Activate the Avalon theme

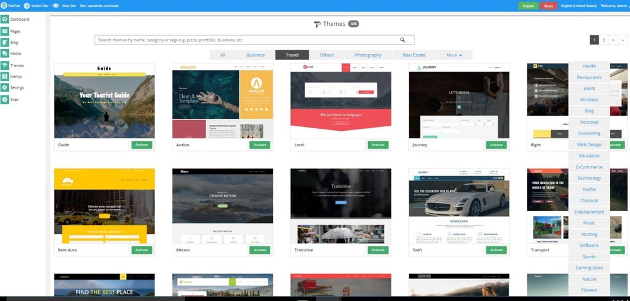(x=260, y=145)
